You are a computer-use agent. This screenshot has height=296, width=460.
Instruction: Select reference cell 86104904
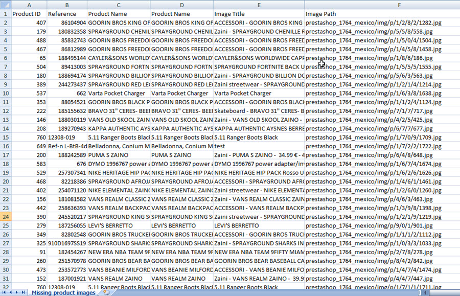(67, 22)
